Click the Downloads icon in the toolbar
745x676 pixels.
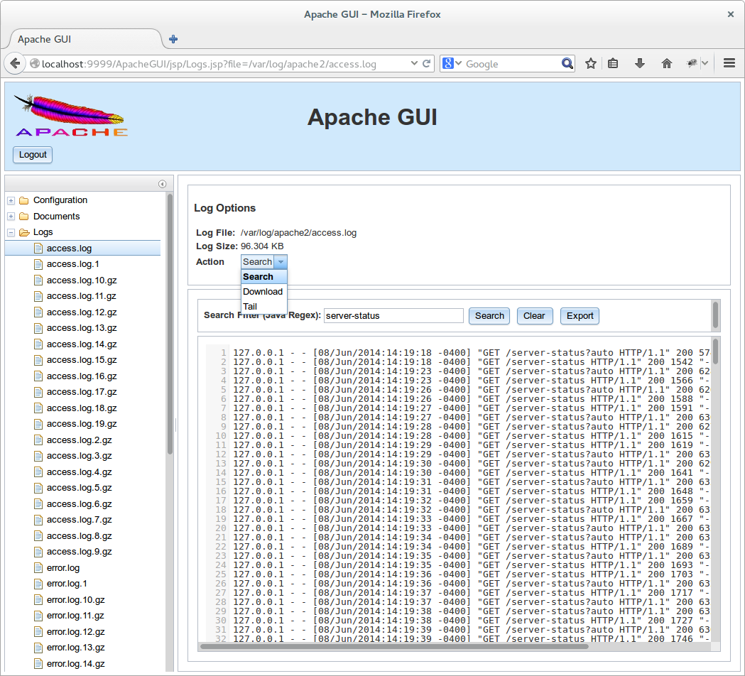(x=640, y=63)
